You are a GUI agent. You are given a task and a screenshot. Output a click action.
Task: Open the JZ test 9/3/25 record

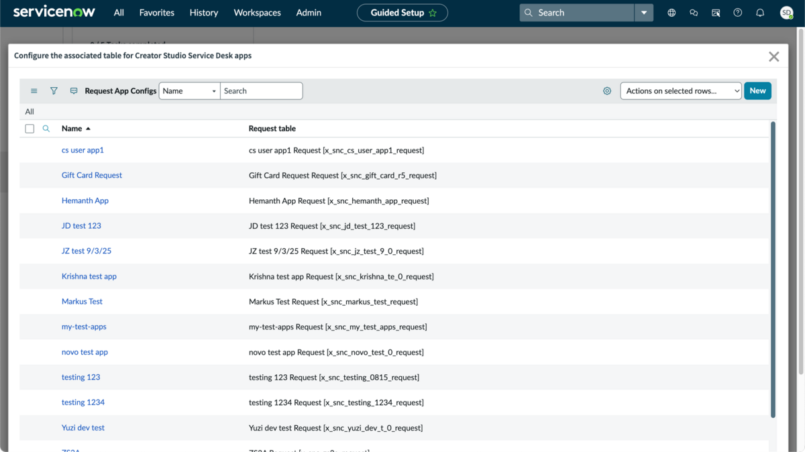[87, 251]
